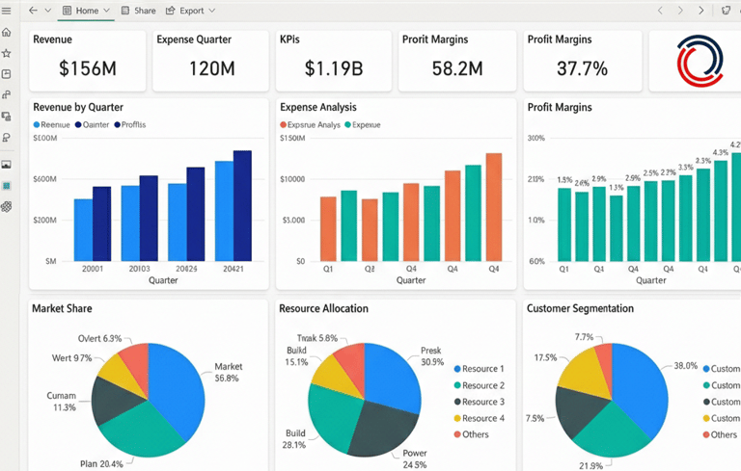Toggle the Reenue series in the legend

51,124
